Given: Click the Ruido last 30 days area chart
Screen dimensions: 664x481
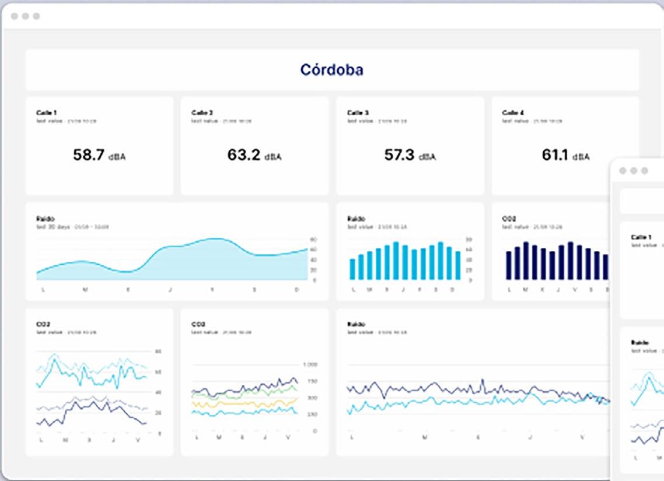Looking at the screenshot, I should point(177,252).
